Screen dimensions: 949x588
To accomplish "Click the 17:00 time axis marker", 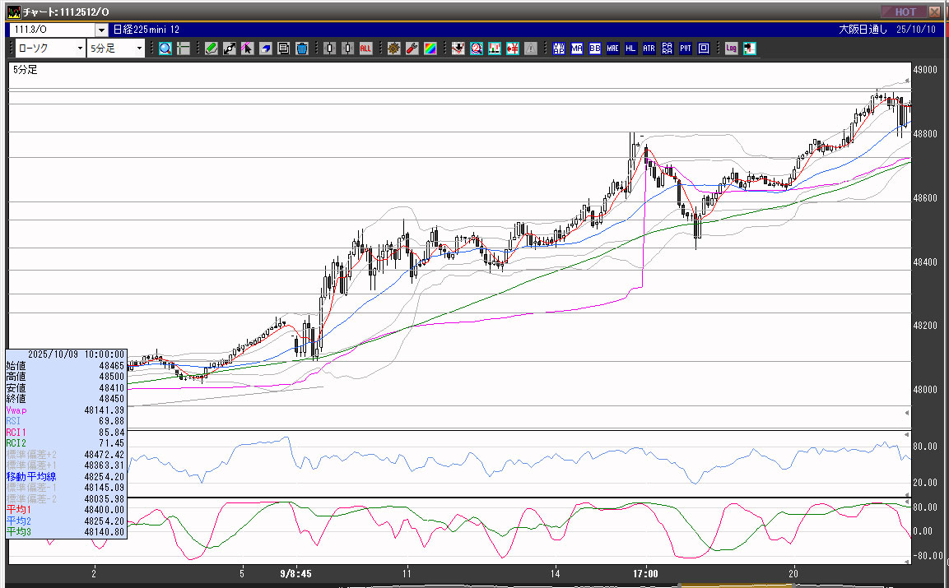I will 646,573.
